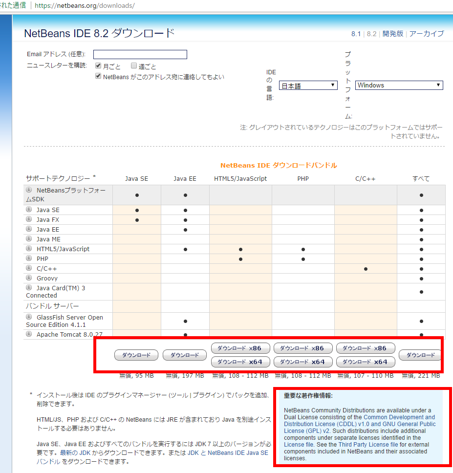Click the 無償, 95 MB size text
The height and width of the screenshot is (473, 453).
click(137, 376)
